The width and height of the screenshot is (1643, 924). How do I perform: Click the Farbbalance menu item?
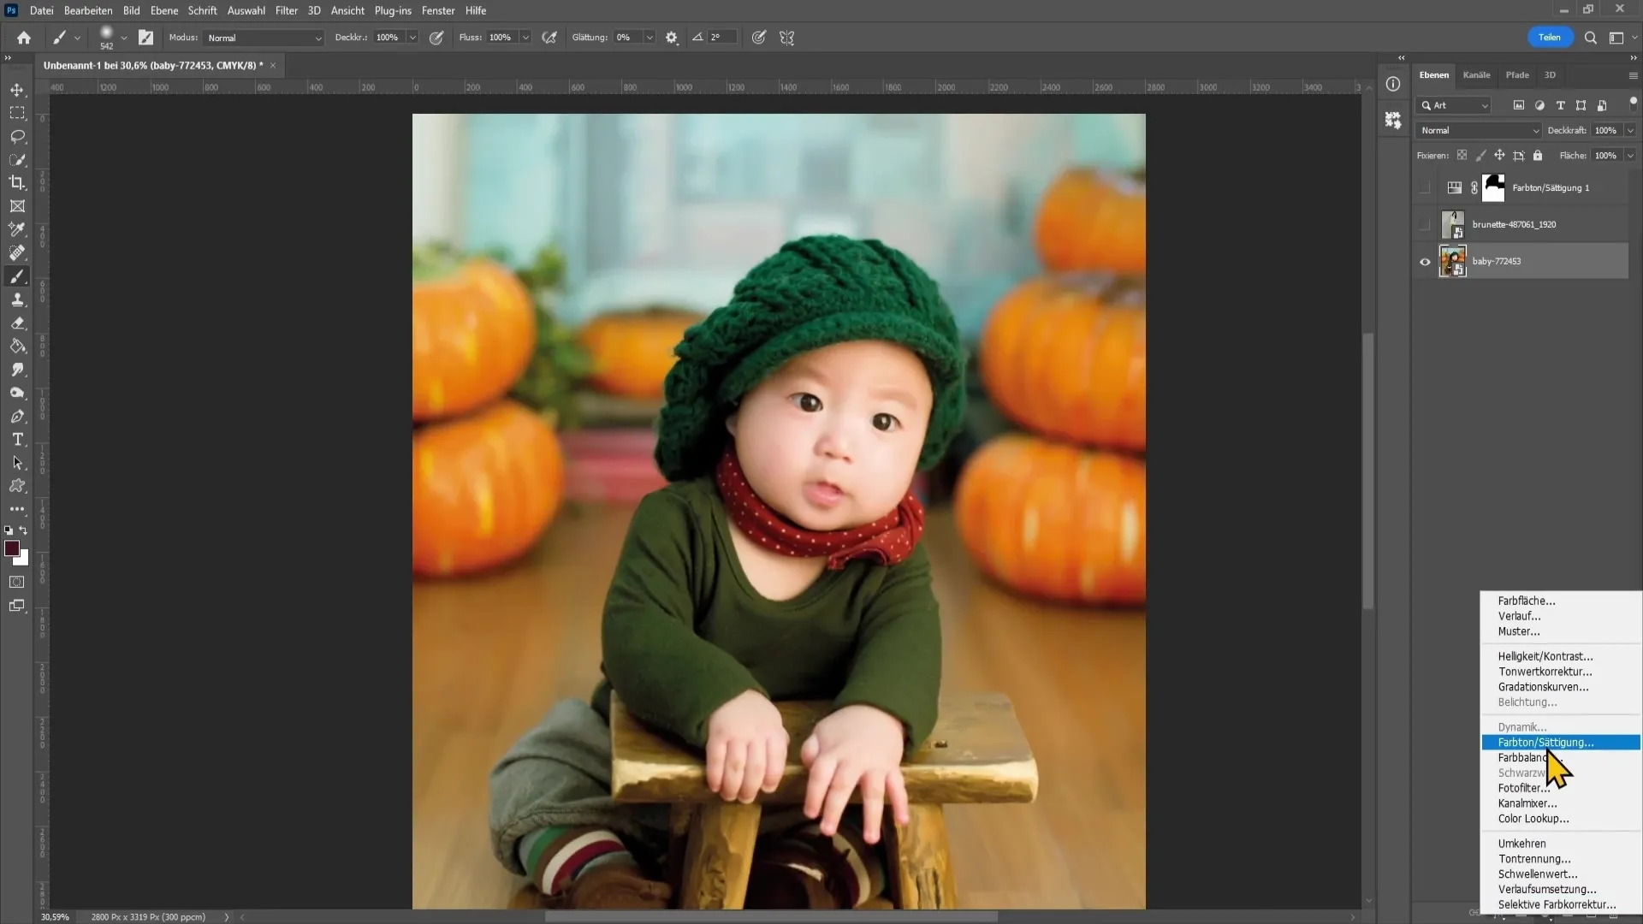point(1529,758)
